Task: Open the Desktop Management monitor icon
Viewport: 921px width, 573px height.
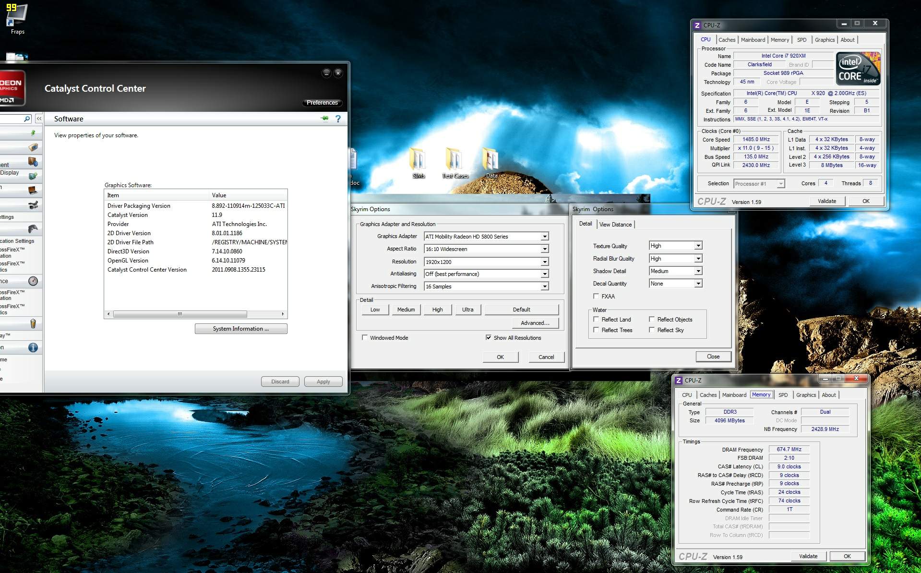Action: (33, 161)
